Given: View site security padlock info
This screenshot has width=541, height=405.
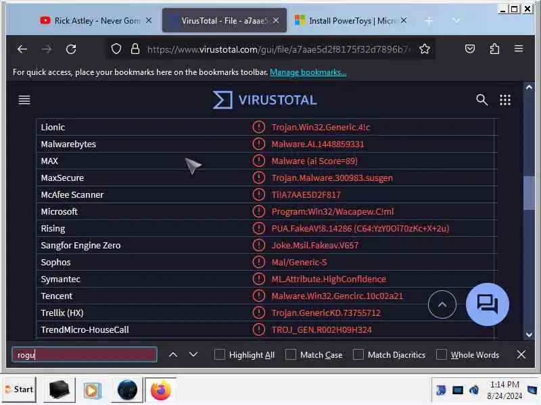Looking at the screenshot, I should click(x=135, y=49).
